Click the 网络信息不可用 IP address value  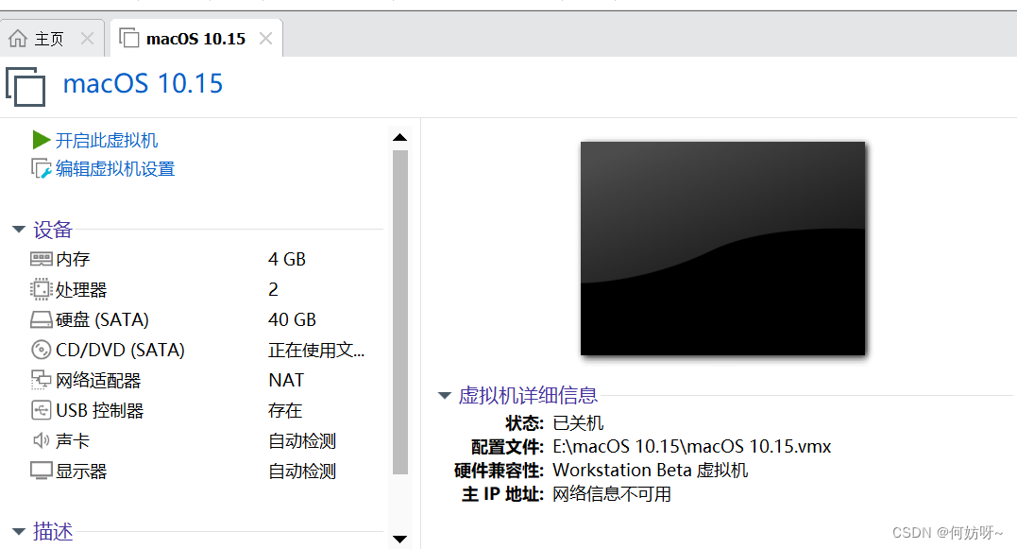(x=612, y=494)
